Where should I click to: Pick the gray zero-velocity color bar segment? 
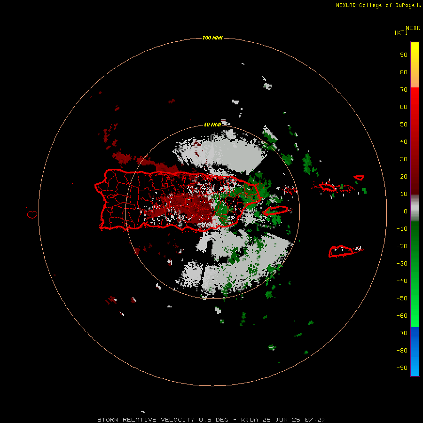(x=415, y=208)
